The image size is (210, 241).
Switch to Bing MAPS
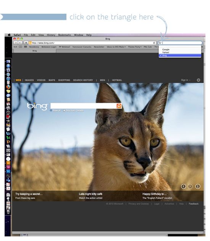52,80
